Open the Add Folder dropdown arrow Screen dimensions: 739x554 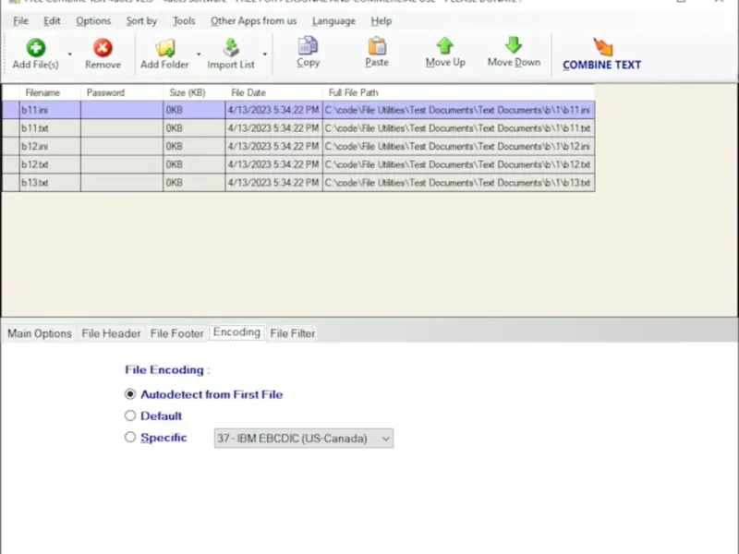click(x=199, y=54)
